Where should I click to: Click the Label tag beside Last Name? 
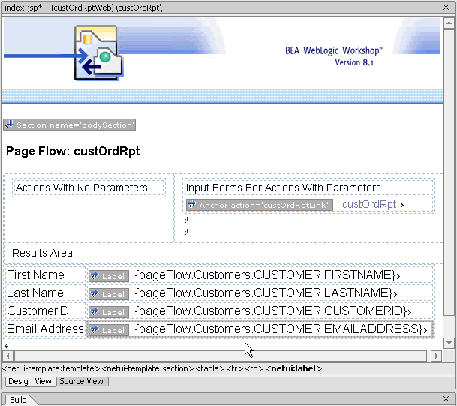click(x=109, y=294)
